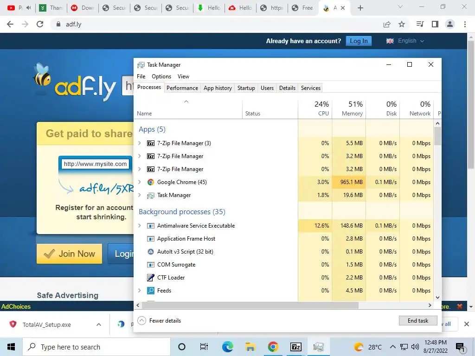Expand the Feeds process entry
The height and width of the screenshot is (356, 475).
tap(140, 291)
